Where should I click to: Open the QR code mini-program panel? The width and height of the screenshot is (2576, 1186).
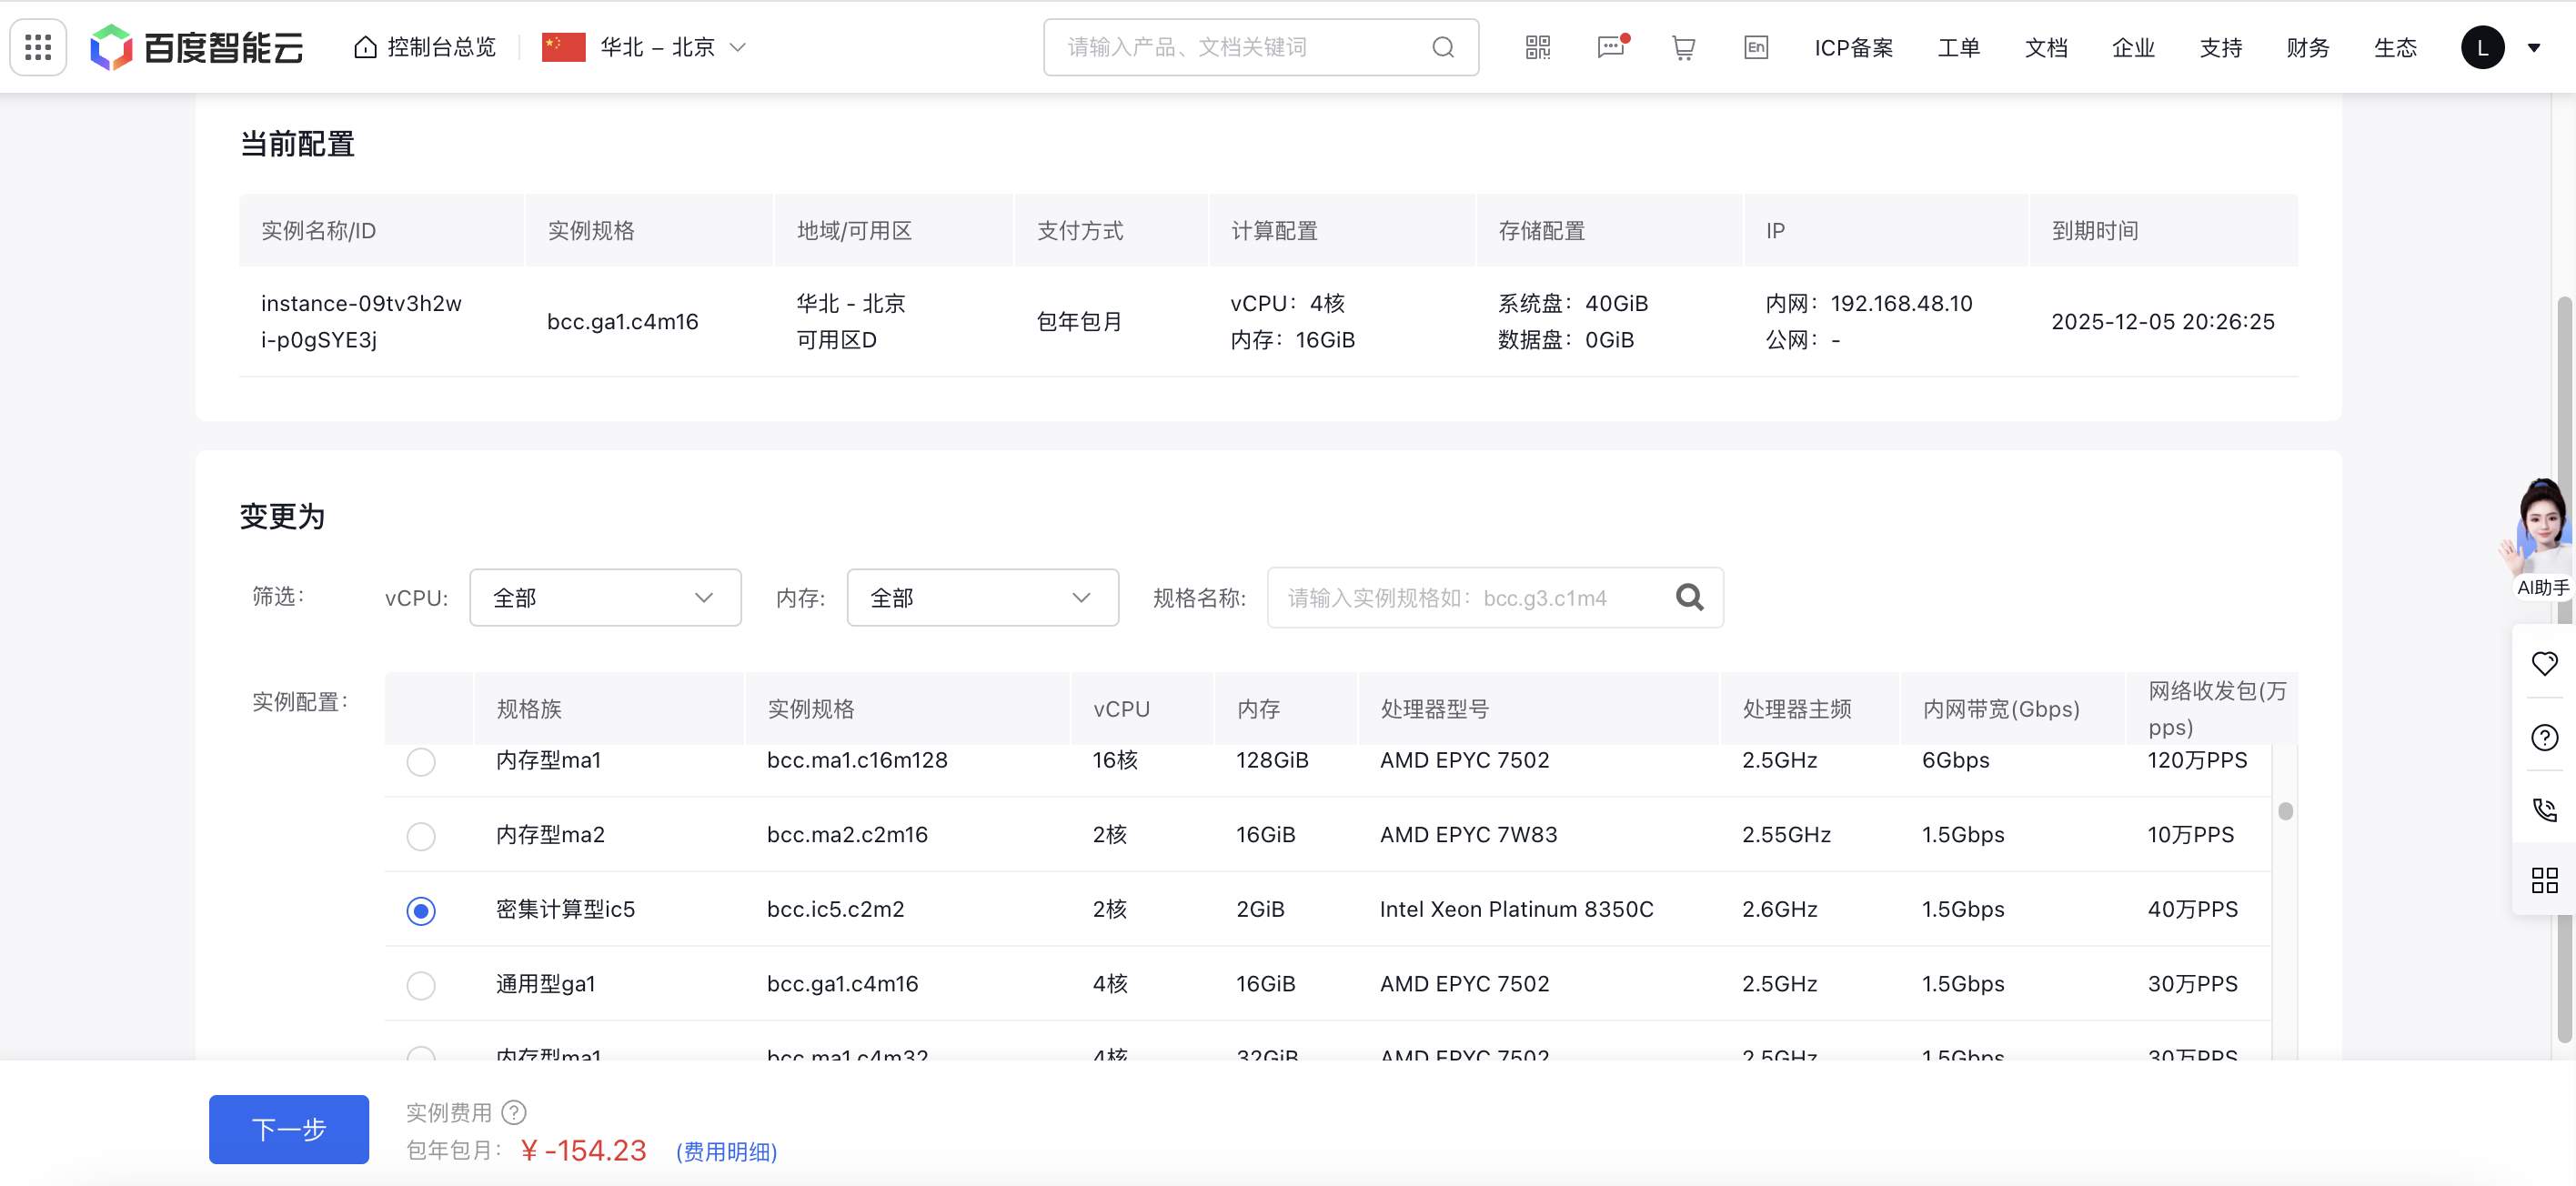pos(1537,47)
